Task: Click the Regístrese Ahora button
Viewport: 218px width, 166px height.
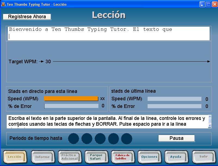Action: pos(27,17)
